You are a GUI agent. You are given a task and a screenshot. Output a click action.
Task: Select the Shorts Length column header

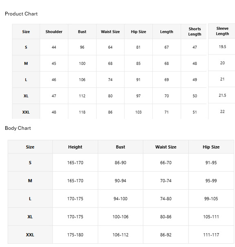click(195, 31)
